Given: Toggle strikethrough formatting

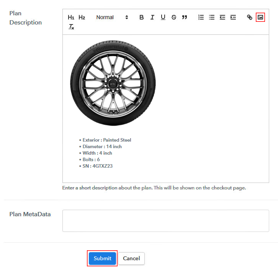Looking at the screenshot, I should tap(174, 17).
